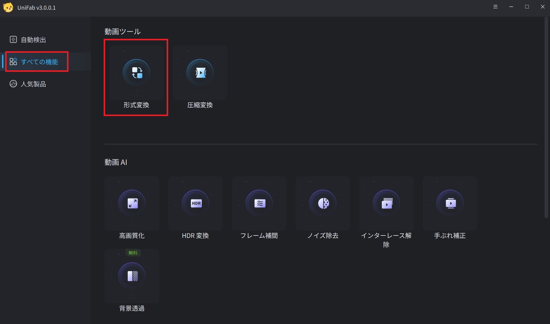Click the 動画 AI section heading
This screenshot has width=550, height=324.
(116, 162)
